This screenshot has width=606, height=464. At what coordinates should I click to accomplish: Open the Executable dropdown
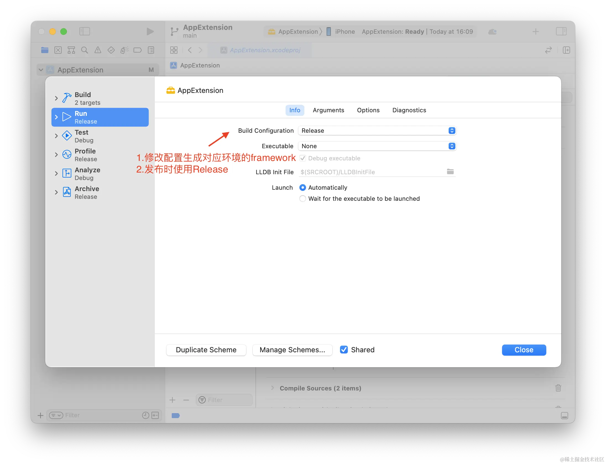tap(377, 146)
